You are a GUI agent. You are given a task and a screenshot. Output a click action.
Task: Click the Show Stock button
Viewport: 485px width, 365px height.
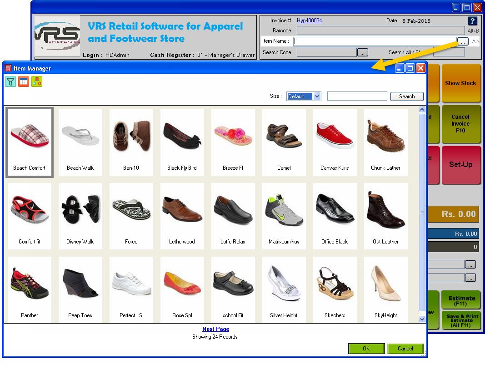coord(460,83)
